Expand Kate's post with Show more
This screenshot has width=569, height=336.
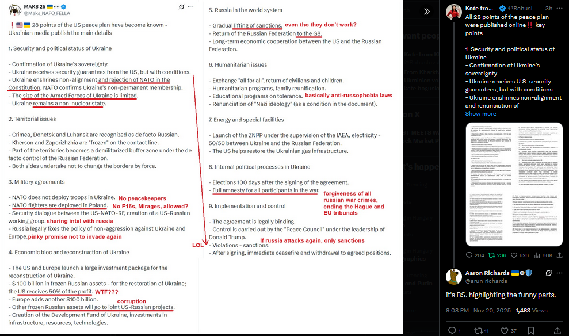[x=480, y=113]
